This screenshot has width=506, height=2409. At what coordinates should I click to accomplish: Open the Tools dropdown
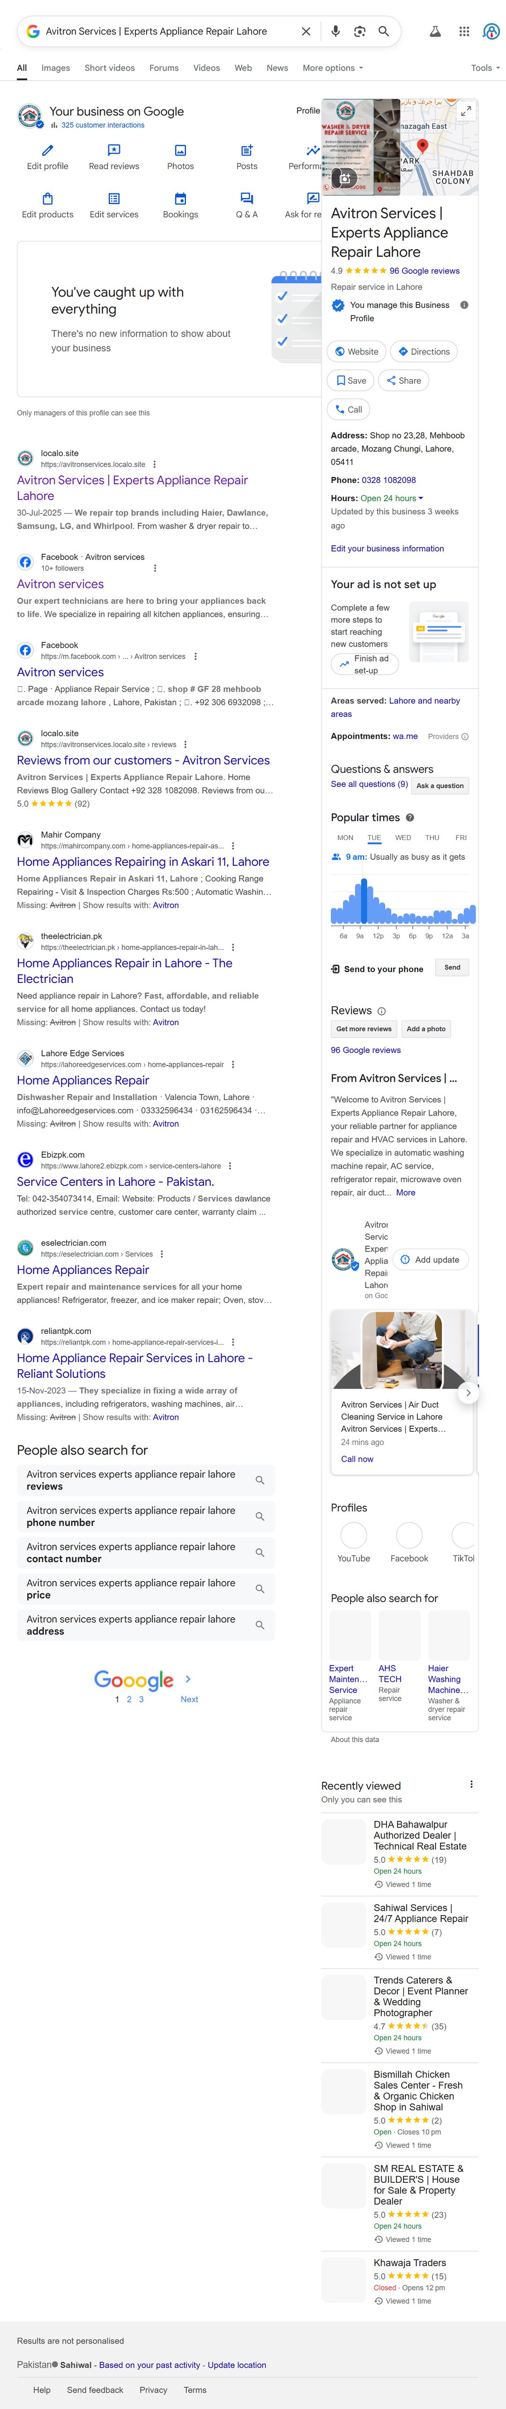point(484,68)
